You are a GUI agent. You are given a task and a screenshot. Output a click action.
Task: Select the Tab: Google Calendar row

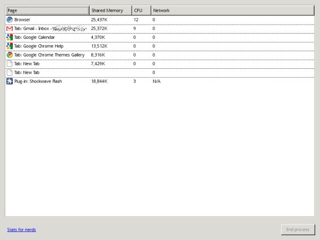click(x=160, y=37)
